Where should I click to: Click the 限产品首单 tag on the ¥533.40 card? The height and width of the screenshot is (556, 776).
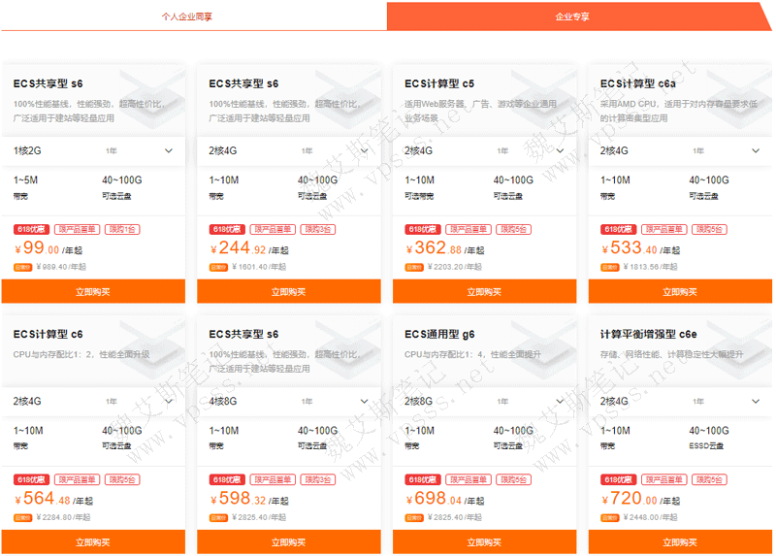coord(663,229)
